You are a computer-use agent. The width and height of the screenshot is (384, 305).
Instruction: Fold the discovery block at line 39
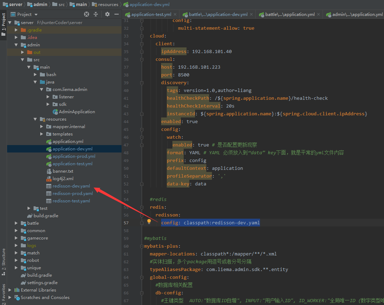pos(142,83)
